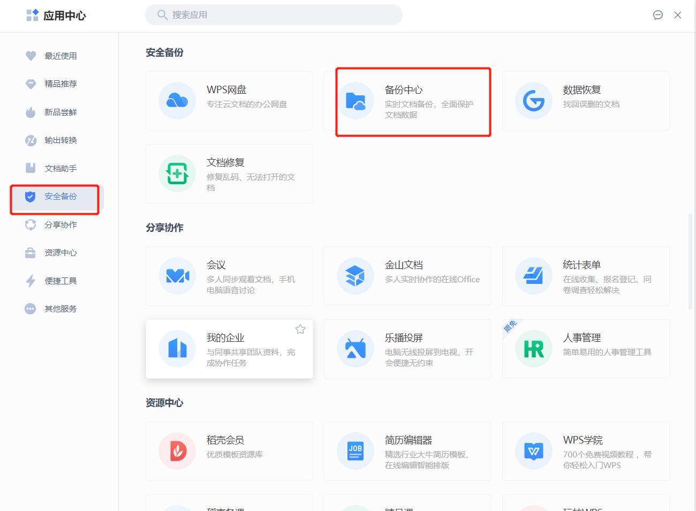Open WPS学院 video tutorials
The image size is (696, 511).
[x=585, y=451]
